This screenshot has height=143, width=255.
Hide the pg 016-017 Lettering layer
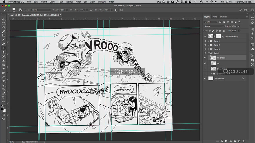[205, 36]
